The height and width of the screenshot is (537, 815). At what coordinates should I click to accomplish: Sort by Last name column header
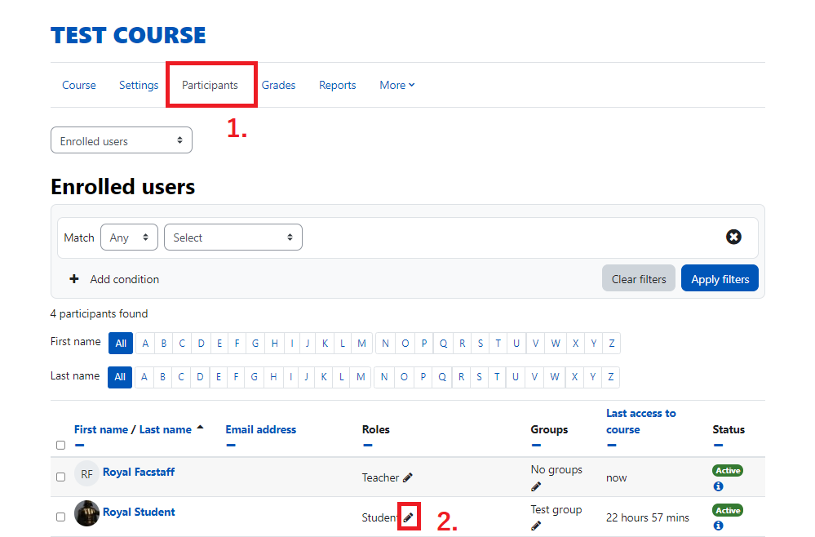click(x=166, y=429)
